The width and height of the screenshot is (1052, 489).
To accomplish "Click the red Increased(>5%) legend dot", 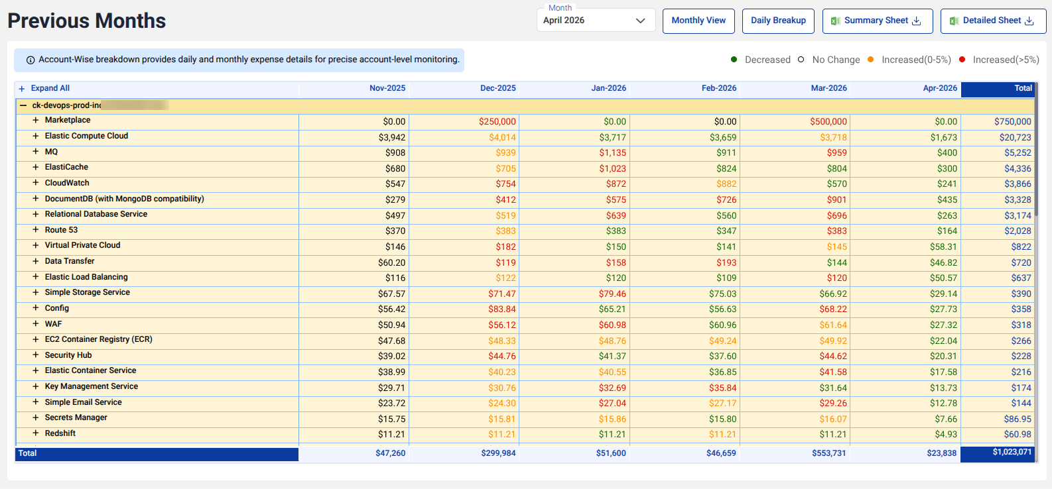I will (962, 60).
